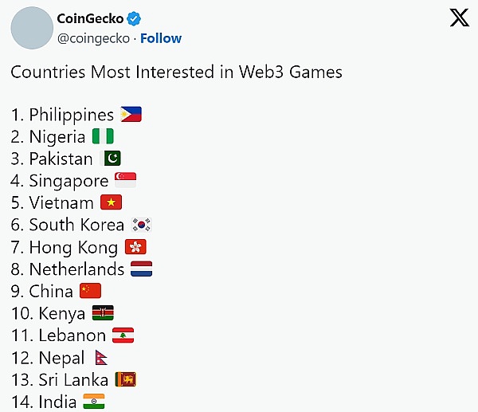Click the Philippines flag emoji

(x=131, y=114)
